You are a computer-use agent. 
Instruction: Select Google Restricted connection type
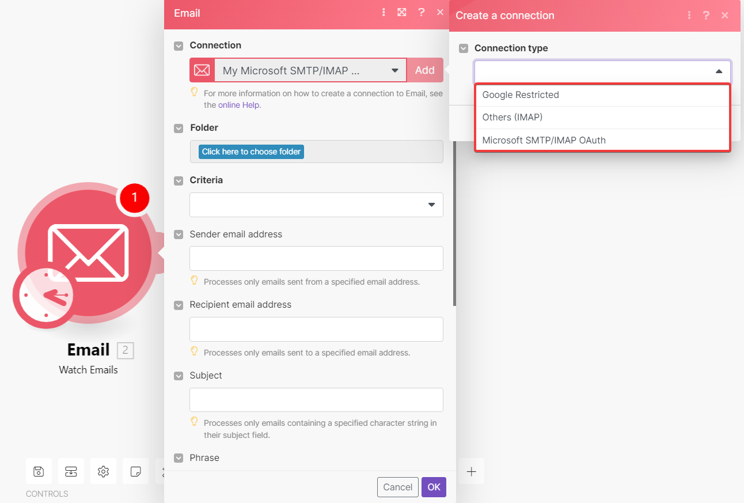coord(603,95)
